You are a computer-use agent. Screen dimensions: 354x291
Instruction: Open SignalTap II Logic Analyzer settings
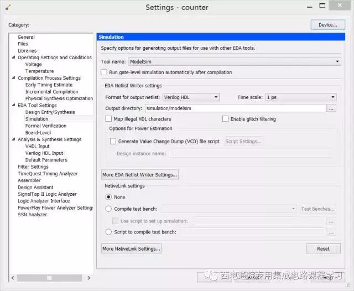click(x=47, y=194)
